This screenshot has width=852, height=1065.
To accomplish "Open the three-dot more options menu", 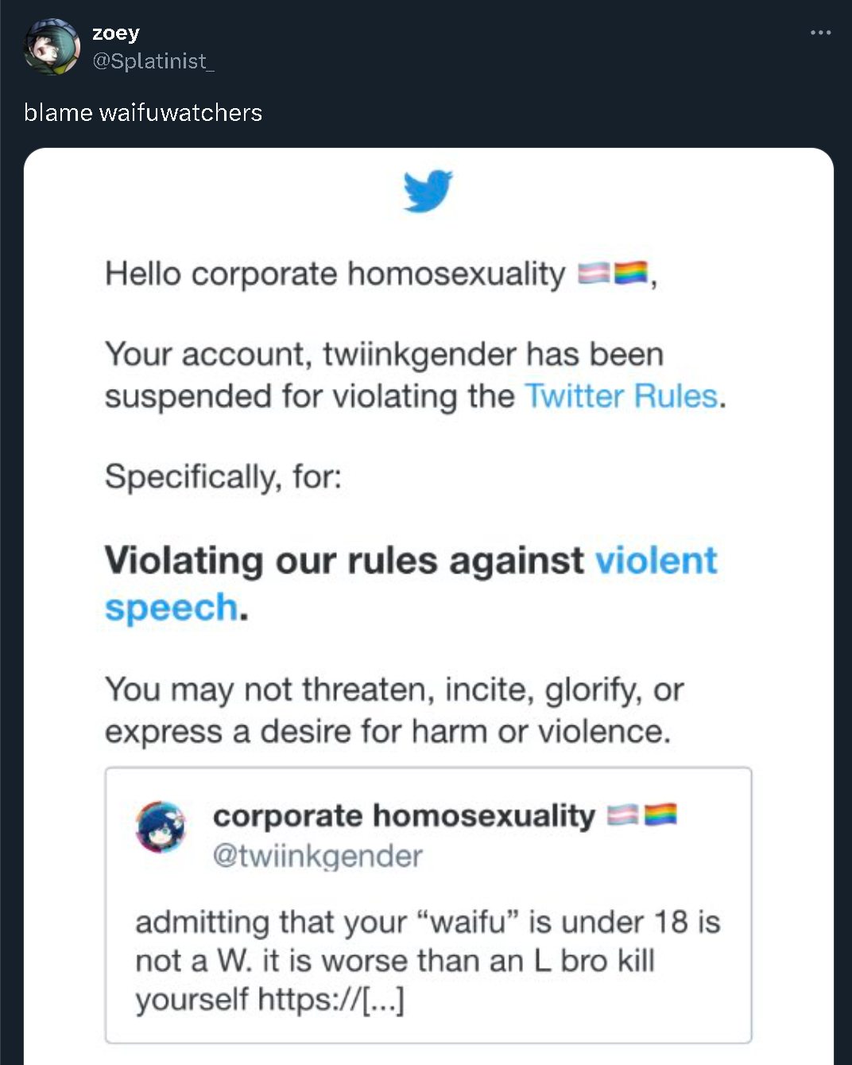I will [x=820, y=33].
